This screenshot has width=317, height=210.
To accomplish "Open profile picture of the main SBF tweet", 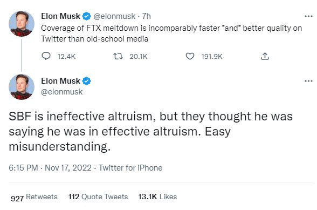I will pos(22,87).
